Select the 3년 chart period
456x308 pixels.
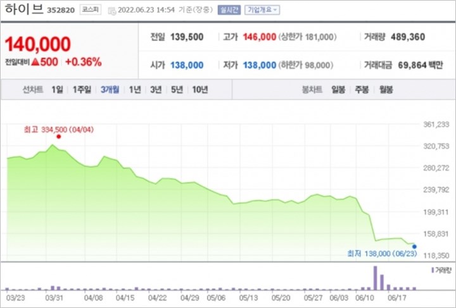pos(156,90)
